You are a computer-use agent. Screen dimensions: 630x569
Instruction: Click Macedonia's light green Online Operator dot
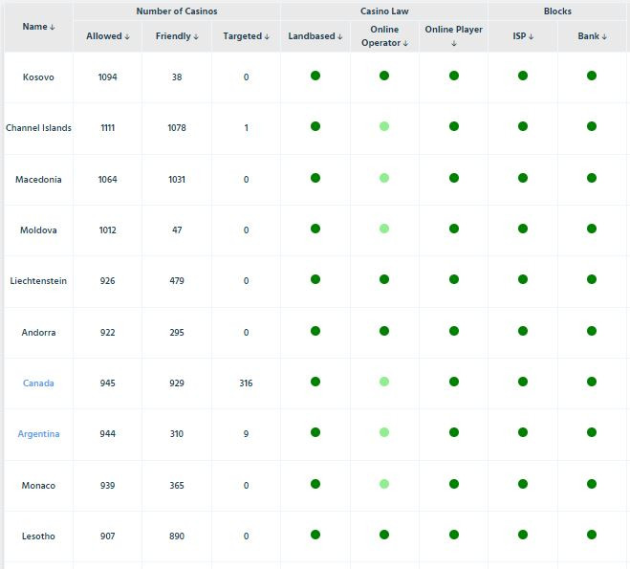pyautogui.click(x=384, y=178)
